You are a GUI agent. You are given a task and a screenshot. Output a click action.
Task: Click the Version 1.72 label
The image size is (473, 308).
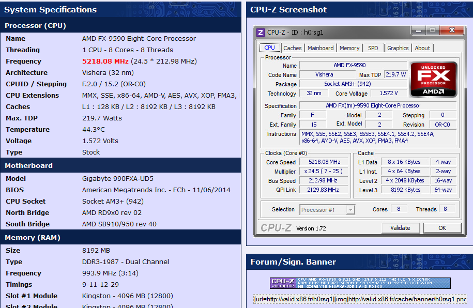pos(311,228)
